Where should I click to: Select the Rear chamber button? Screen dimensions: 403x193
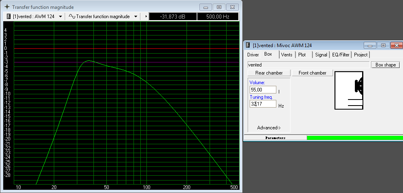pyautogui.click(x=269, y=73)
